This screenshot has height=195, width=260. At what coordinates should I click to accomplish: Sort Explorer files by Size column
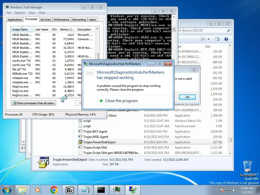pyautogui.click(x=214, y=46)
